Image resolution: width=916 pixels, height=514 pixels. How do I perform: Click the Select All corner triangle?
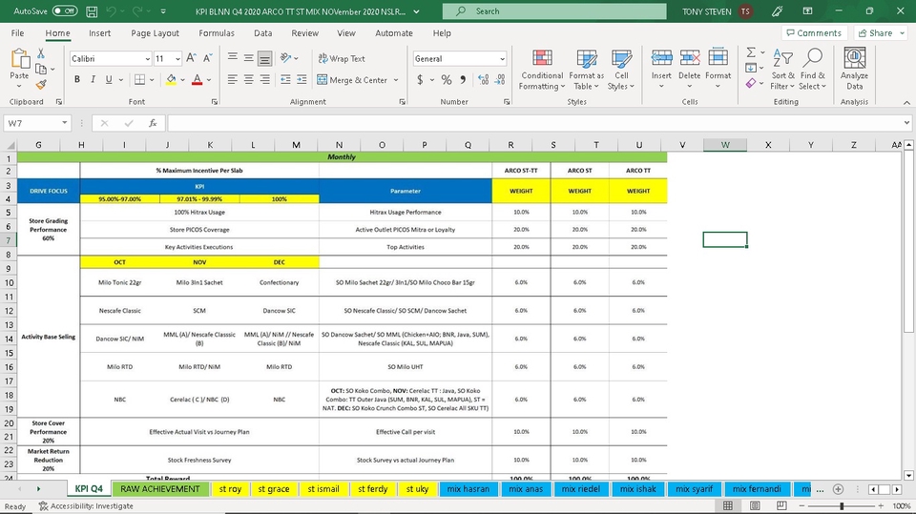[10, 145]
